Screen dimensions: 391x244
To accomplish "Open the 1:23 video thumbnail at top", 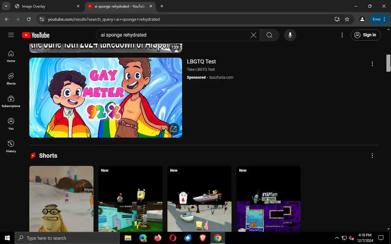I will [106, 48].
